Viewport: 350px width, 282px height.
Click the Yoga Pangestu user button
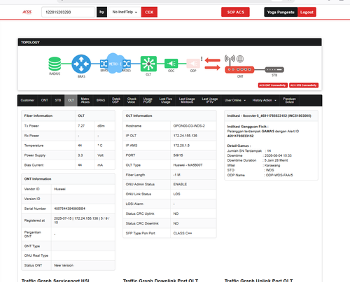(x=281, y=12)
